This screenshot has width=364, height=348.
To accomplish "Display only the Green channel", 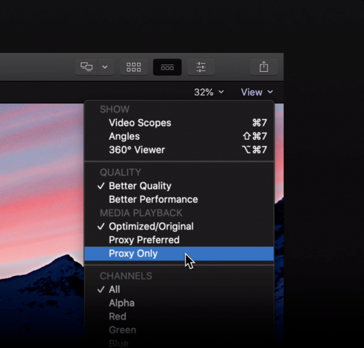I will tap(122, 330).
